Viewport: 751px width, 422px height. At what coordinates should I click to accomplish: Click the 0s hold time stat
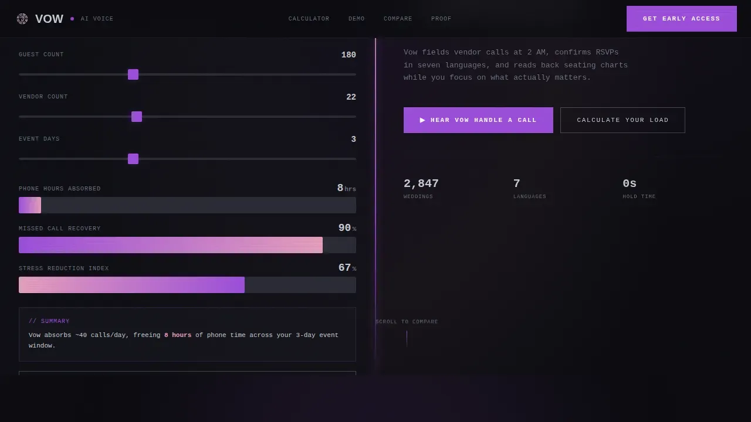(x=630, y=183)
